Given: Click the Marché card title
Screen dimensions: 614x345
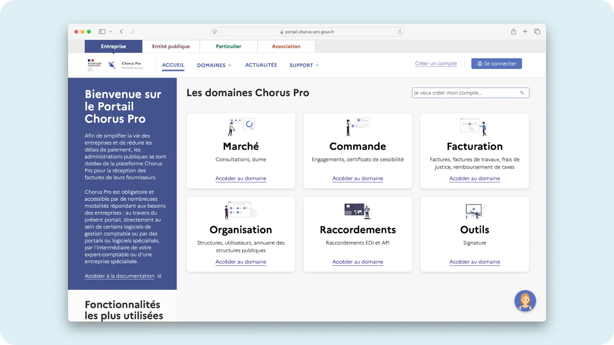Looking at the screenshot, I should click(241, 146).
